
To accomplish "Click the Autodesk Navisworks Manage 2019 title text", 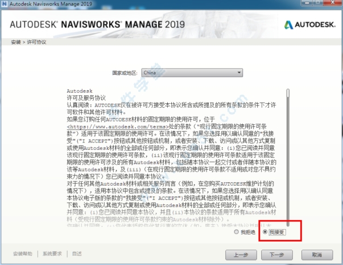I will pyautogui.click(x=51, y=4).
